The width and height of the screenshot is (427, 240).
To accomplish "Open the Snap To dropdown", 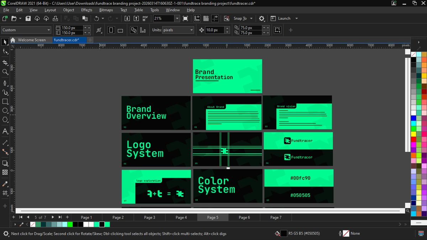I will (x=251, y=18).
